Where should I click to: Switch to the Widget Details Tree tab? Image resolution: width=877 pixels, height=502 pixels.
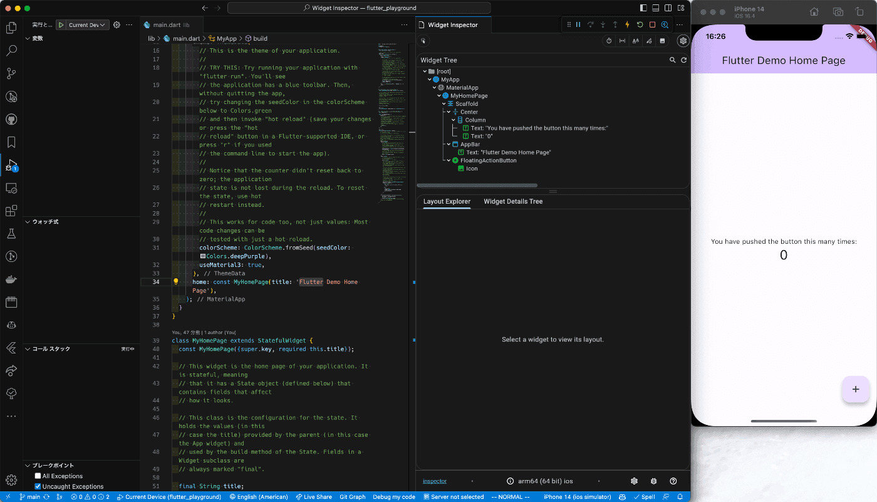click(513, 201)
